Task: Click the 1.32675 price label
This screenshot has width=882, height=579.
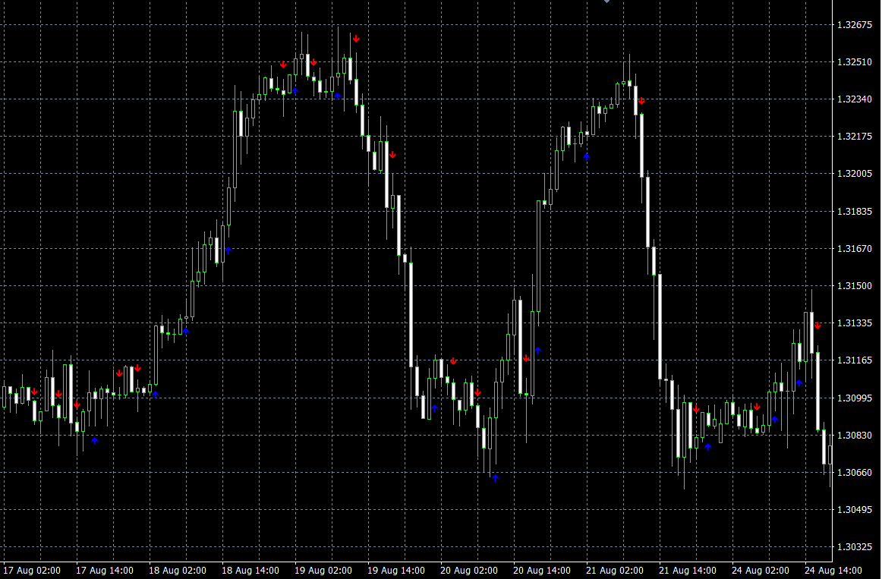Action: click(855, 25)
